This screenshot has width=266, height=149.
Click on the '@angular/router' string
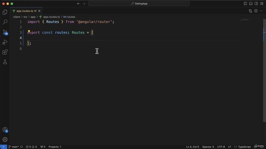pos(94,22)
